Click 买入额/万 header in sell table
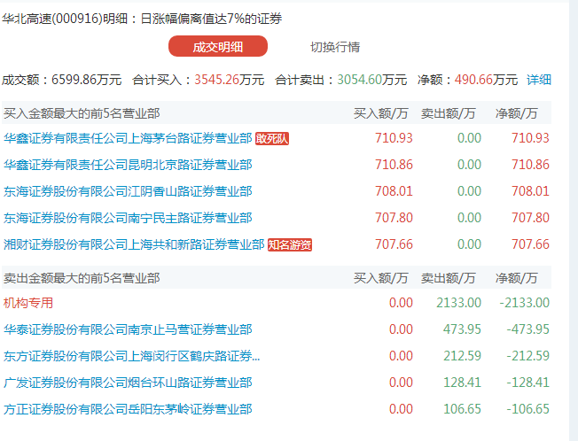The height and width of the screenshot is (441, 578). coord(381,278)
